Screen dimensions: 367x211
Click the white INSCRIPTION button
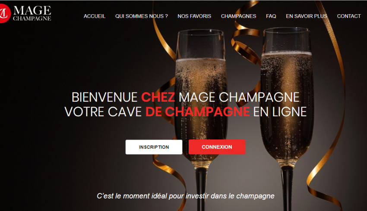coord(154,147)
